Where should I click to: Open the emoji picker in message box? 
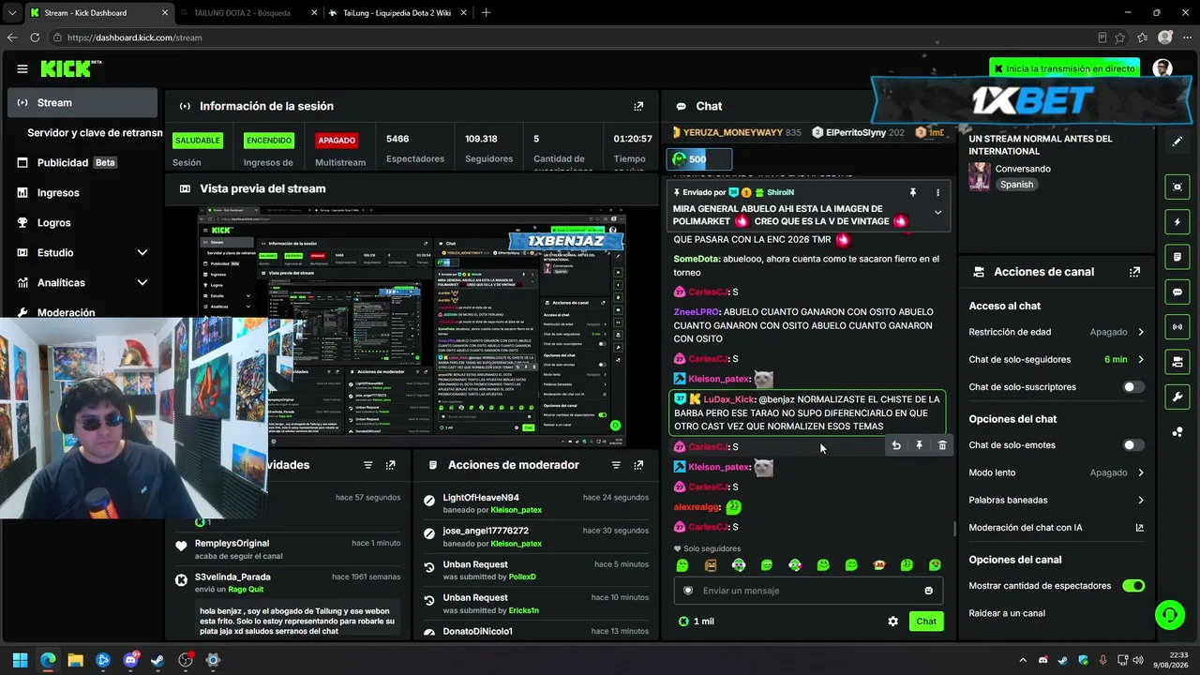click(929, 591)
